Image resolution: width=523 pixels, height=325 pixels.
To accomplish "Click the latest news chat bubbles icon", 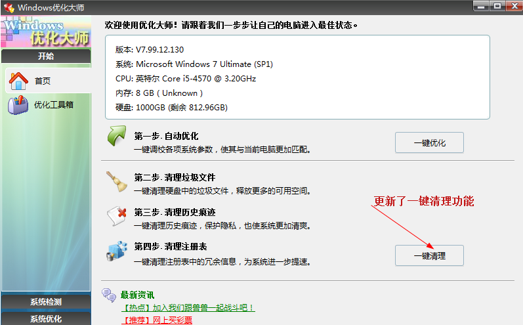I will click(x=109, y=295).
